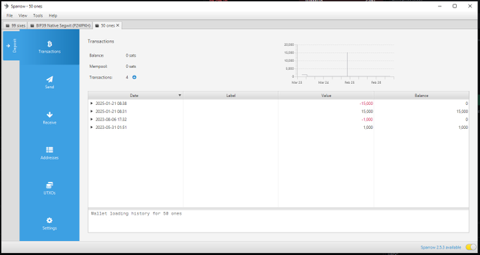This screenshot has height=255, width=480.
Task: Click the balance history chart
Action: 339,63
